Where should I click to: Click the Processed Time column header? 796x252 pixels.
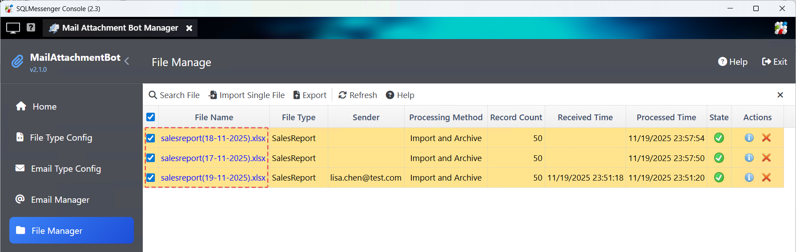click(666, 117)
